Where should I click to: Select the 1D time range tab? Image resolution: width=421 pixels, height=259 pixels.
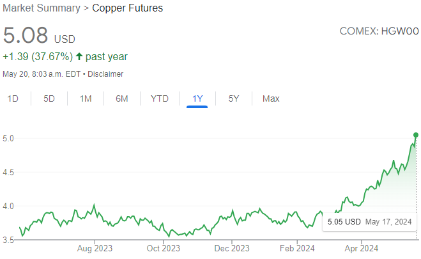click(x=13, y=98)
